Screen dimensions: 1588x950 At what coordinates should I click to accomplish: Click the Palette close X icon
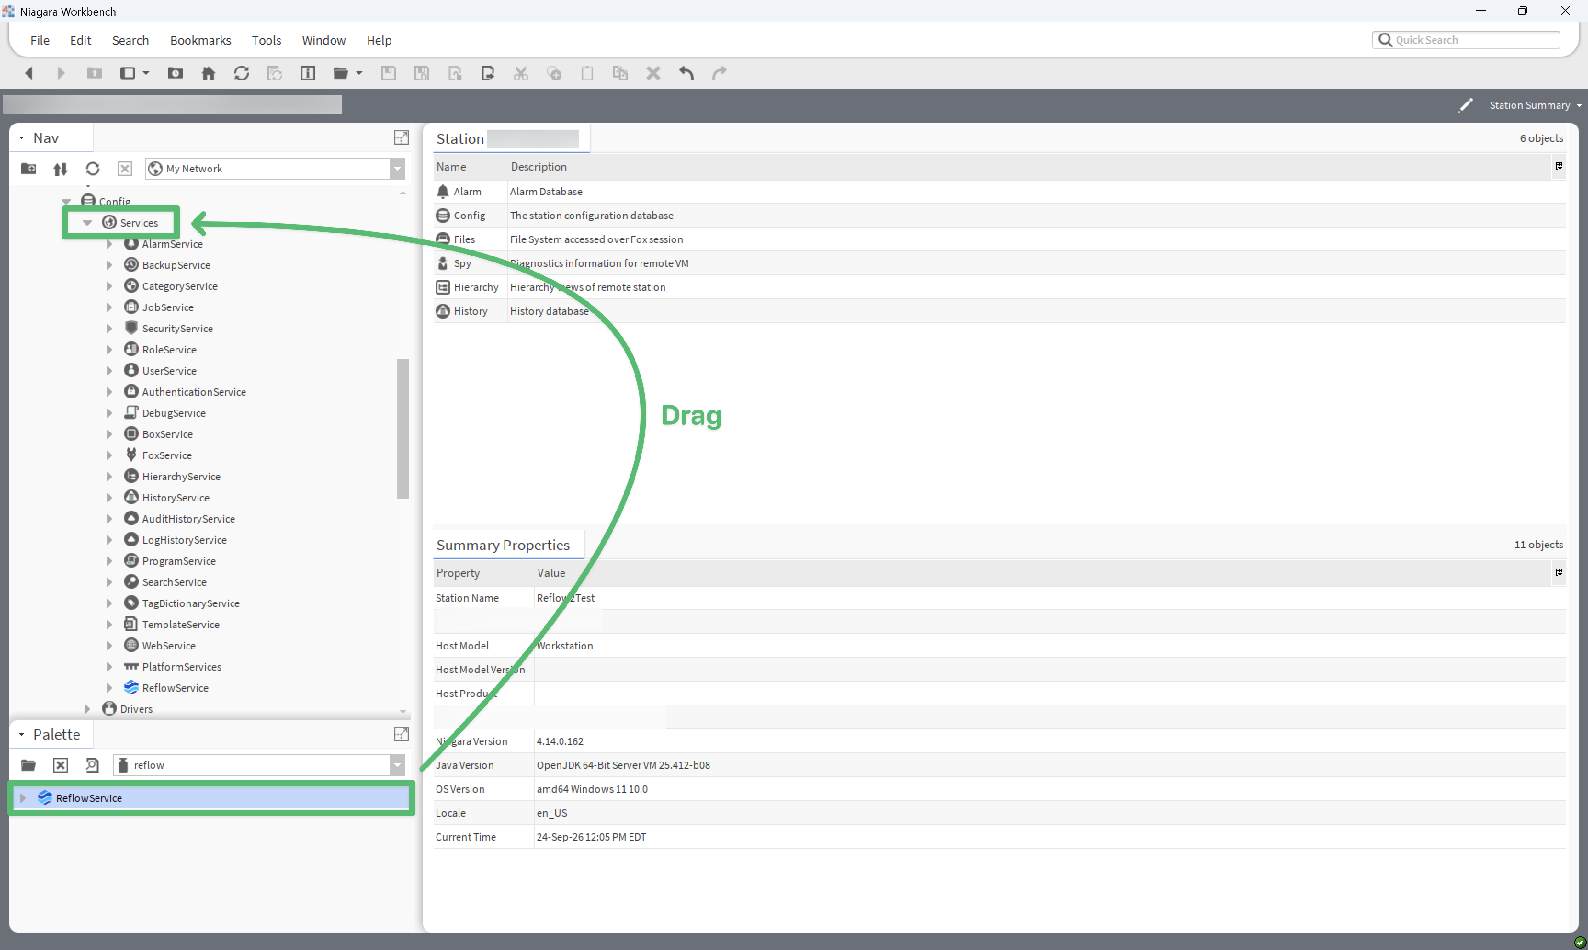tap(60, 765)
